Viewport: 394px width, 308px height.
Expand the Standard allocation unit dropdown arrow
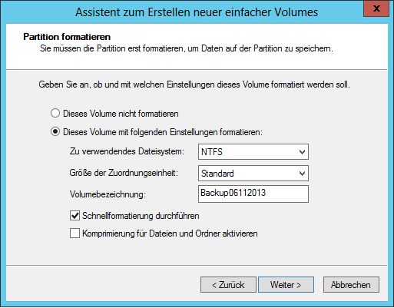tap(302, 174)
